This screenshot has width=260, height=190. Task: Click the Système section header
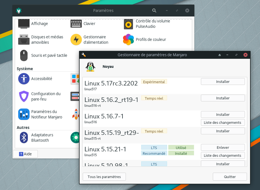pyautogui.click(x=25, y=69)
